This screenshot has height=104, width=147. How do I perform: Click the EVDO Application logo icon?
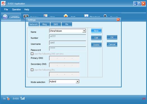(3, 3)
